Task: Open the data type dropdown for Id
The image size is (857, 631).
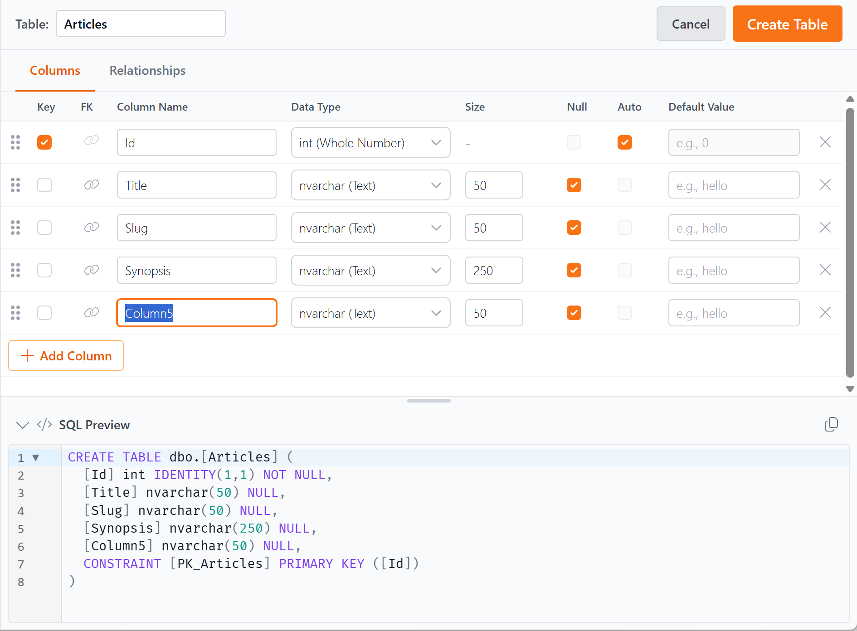Action: tap(371, 142)
